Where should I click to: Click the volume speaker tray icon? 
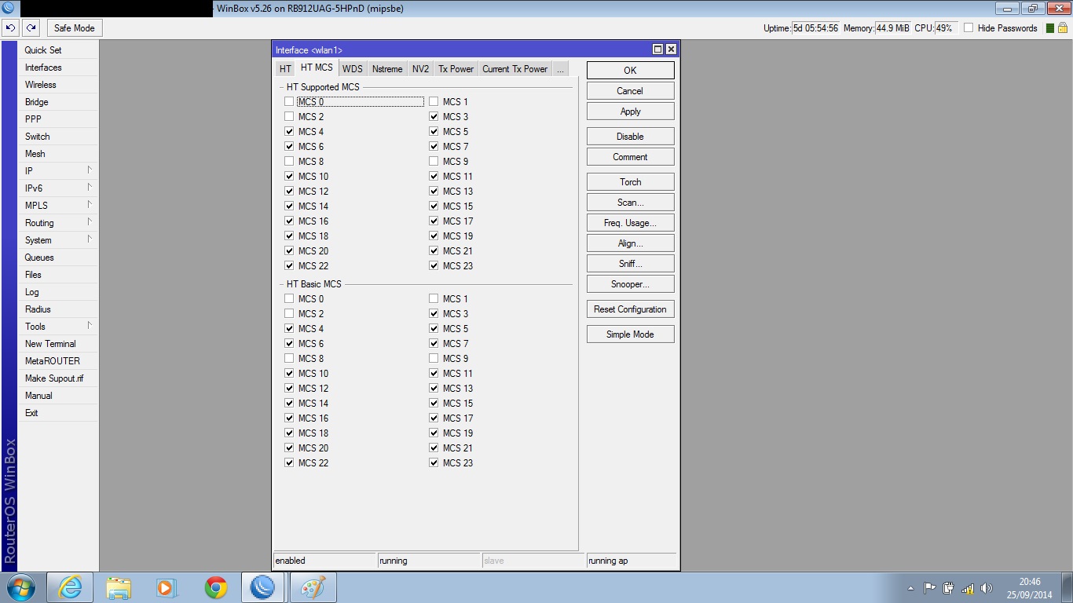[987, 588]
